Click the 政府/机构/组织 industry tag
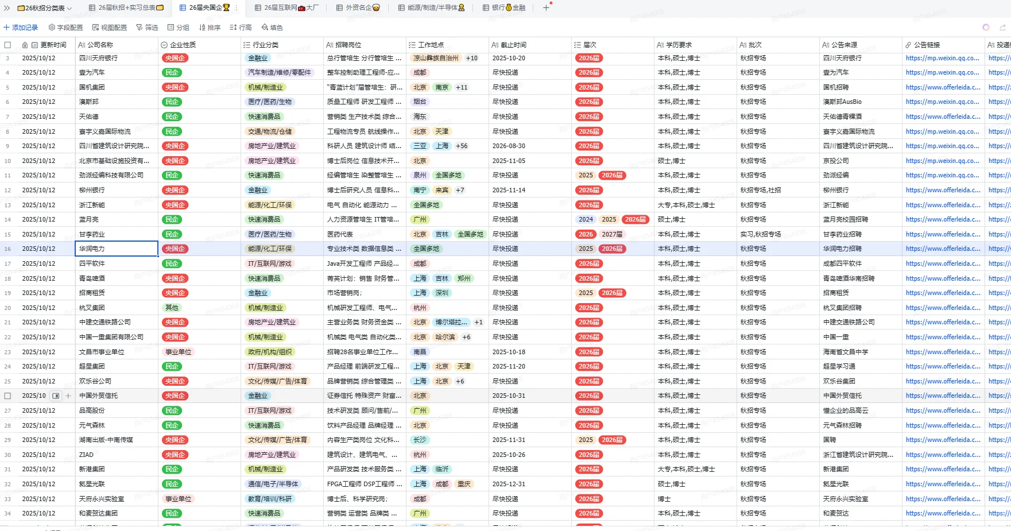 270,352
